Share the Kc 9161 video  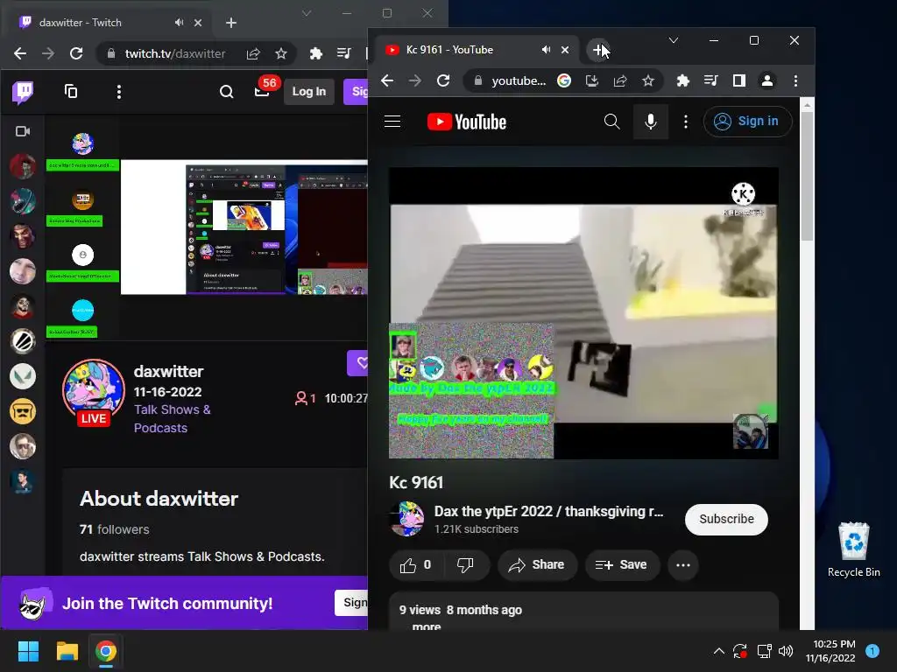(x=537, y=565)
